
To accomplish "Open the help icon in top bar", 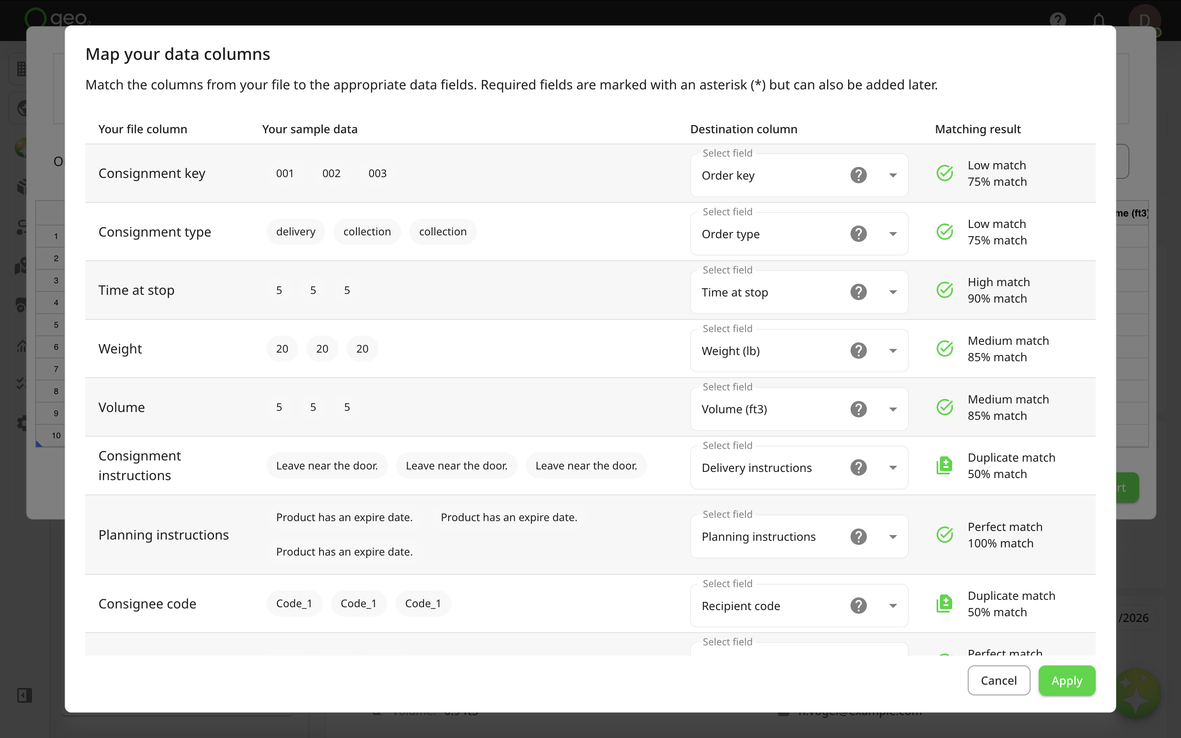I will (1058, 20).
